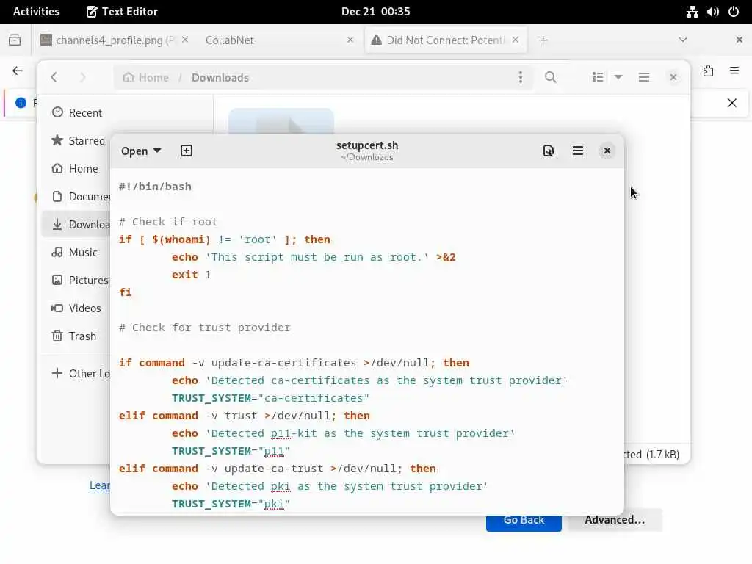Open browser recent browsing sidebar icon
Image resolution: width=752 pixels, height=564 pixels.
click(15, 40)
